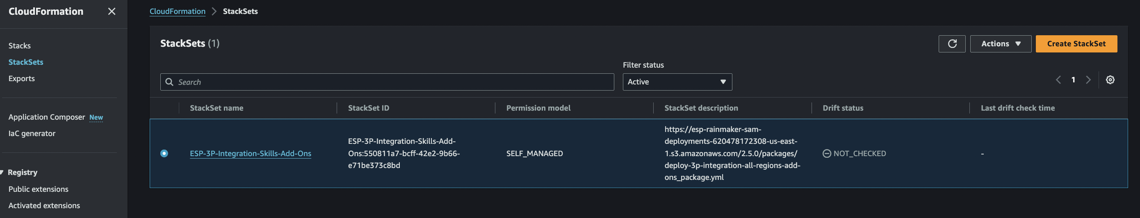
Task: Click the StackSet description column header
Action: [x=701, y=108]
